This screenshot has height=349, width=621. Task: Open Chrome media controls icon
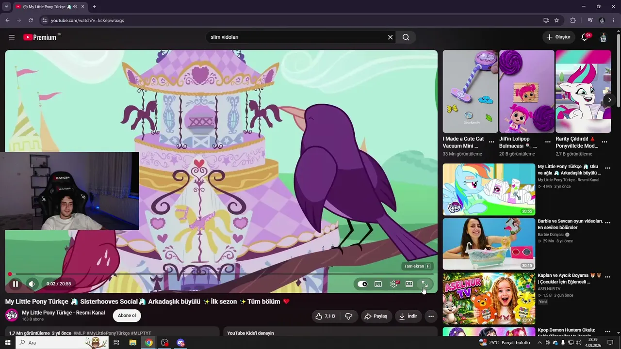point(590,20)
